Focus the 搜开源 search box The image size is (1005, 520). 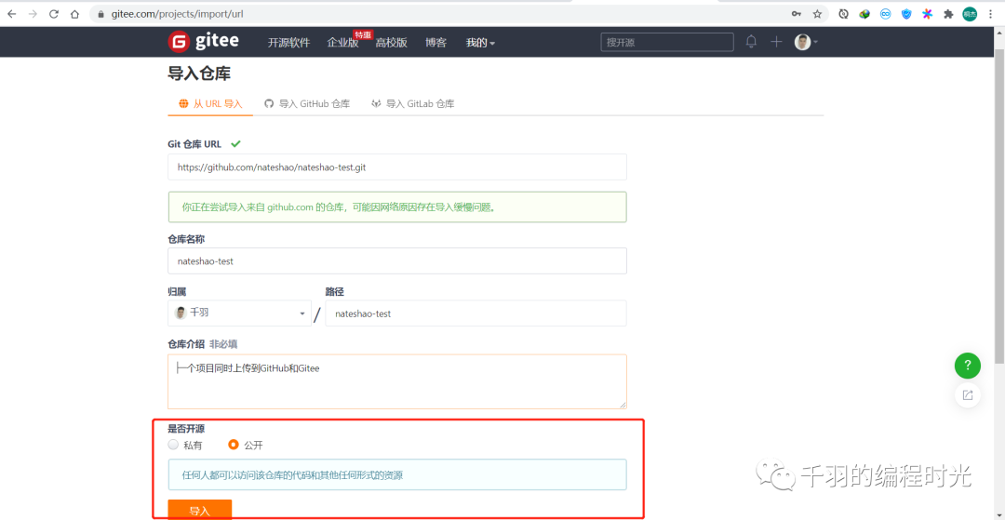click(x=667, y=42)
